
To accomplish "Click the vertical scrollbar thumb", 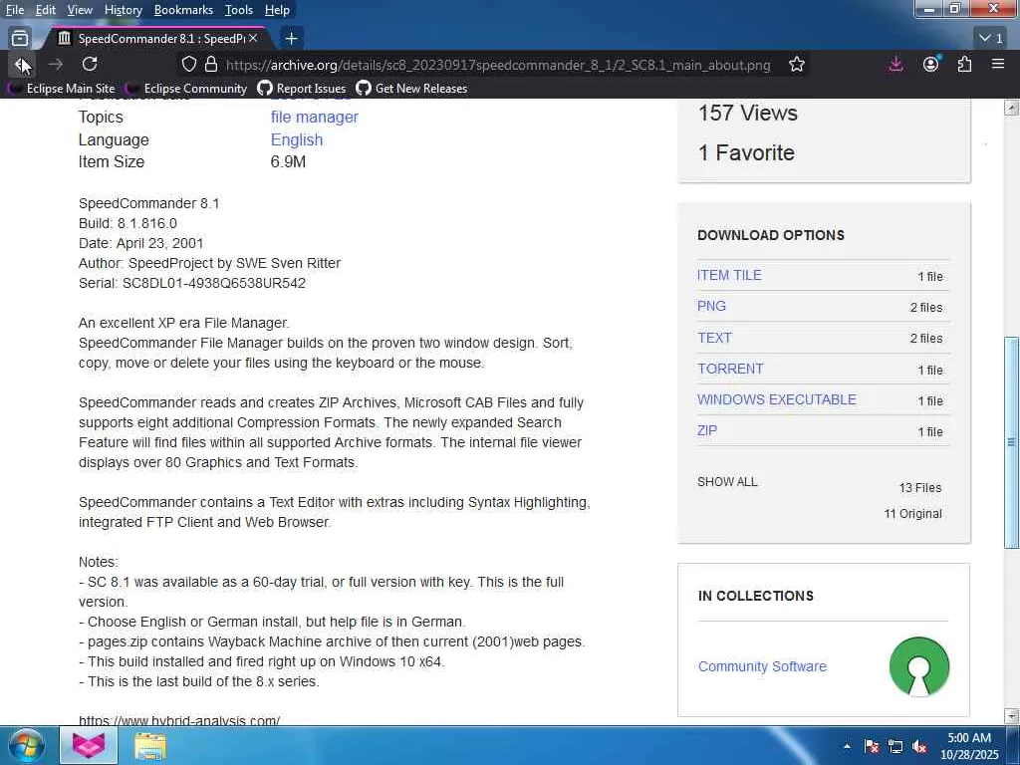I will coord(1011,442).
